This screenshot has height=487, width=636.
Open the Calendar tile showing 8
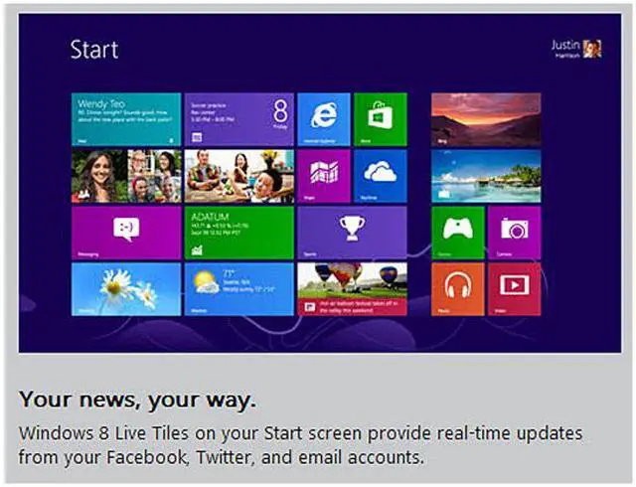[x=239, y=119]
